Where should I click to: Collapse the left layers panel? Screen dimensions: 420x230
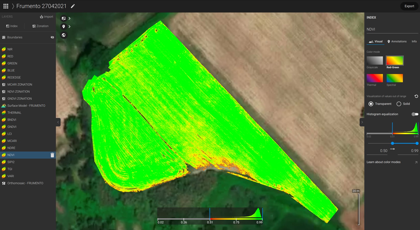(x=58, y=122)
